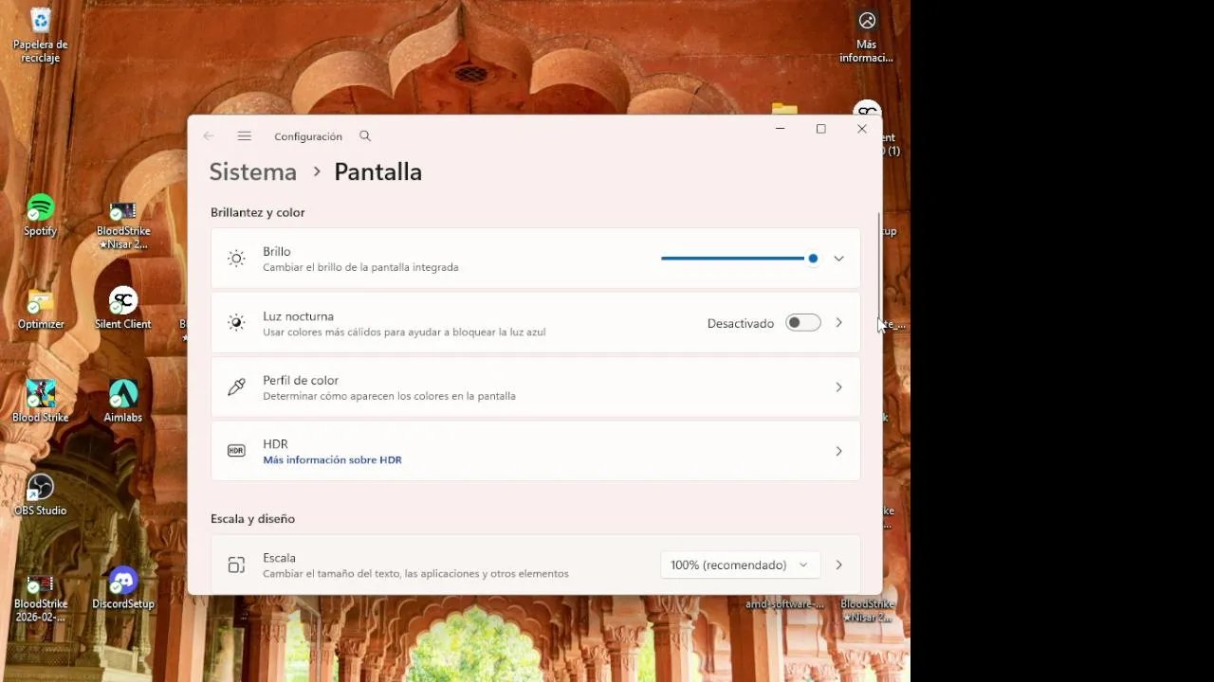Minimize the Configuración window

click(780, 129)
